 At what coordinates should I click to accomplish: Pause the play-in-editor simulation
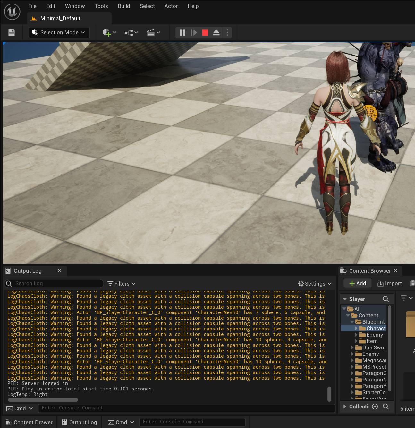click(x=182, y=32)
